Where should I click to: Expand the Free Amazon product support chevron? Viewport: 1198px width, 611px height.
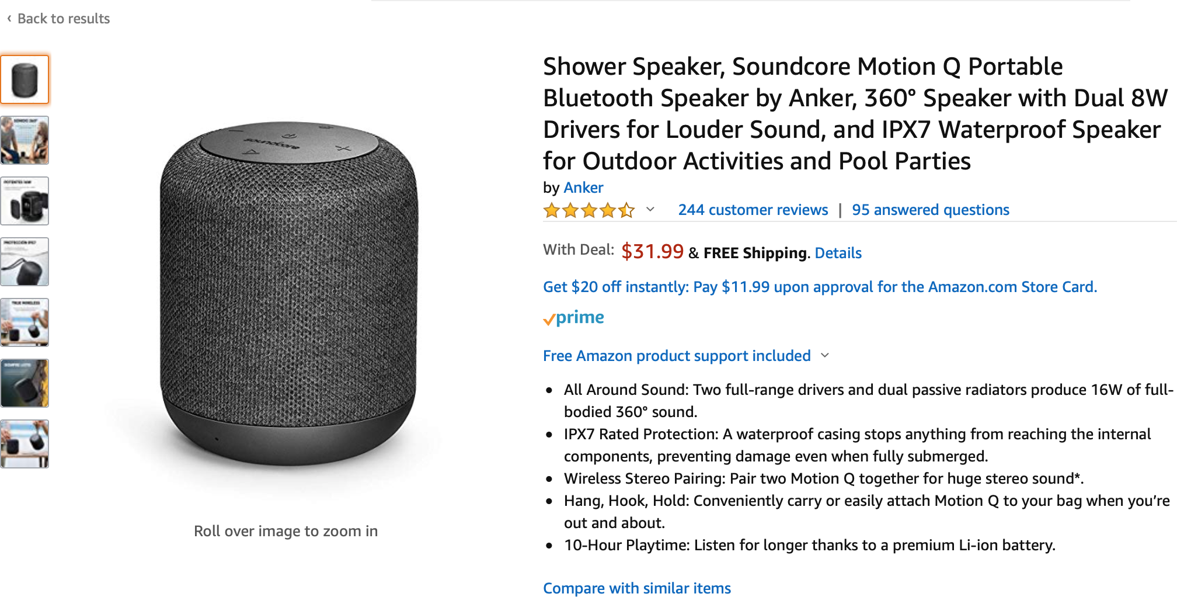click(825, 356)
